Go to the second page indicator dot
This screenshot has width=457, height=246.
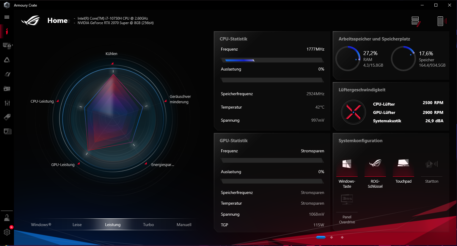332,237
